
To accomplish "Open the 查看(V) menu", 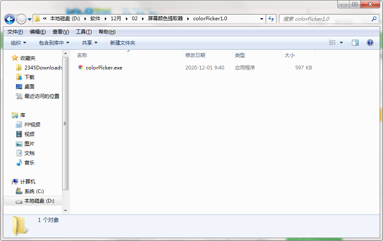I will click(61, 32).
